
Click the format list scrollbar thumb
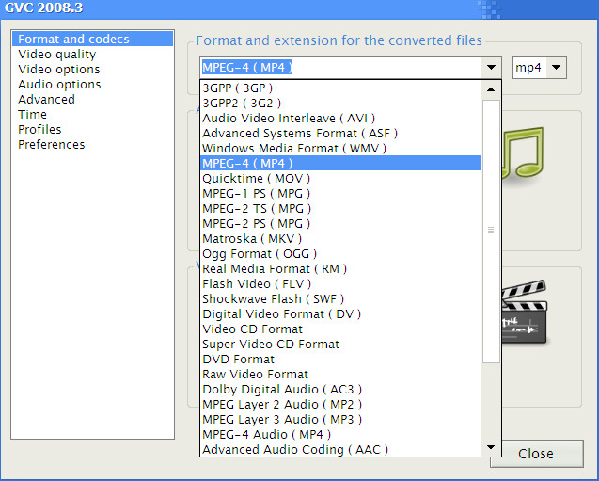[x=491, y=231]
